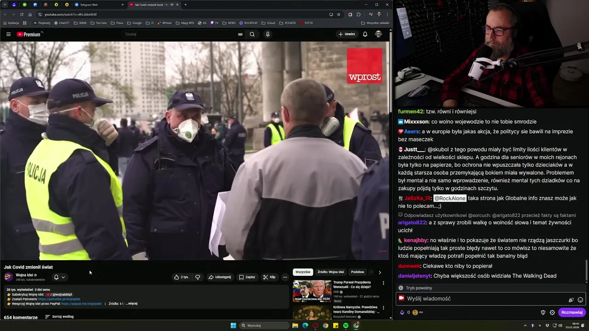Open celebration effects icon in chat input

pyautogui.click(x=571, y=300)
